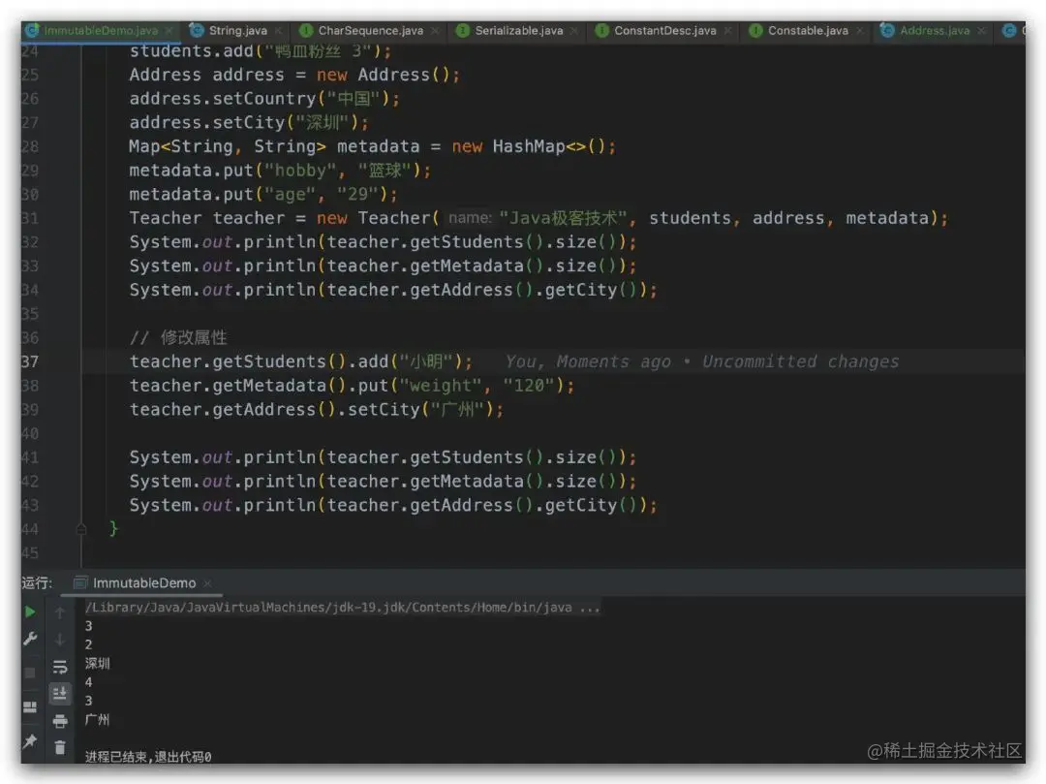Click ImmutableDemo.java class file icon
This screenshot has height=784, width=1046.
click(x=31, y=30)
